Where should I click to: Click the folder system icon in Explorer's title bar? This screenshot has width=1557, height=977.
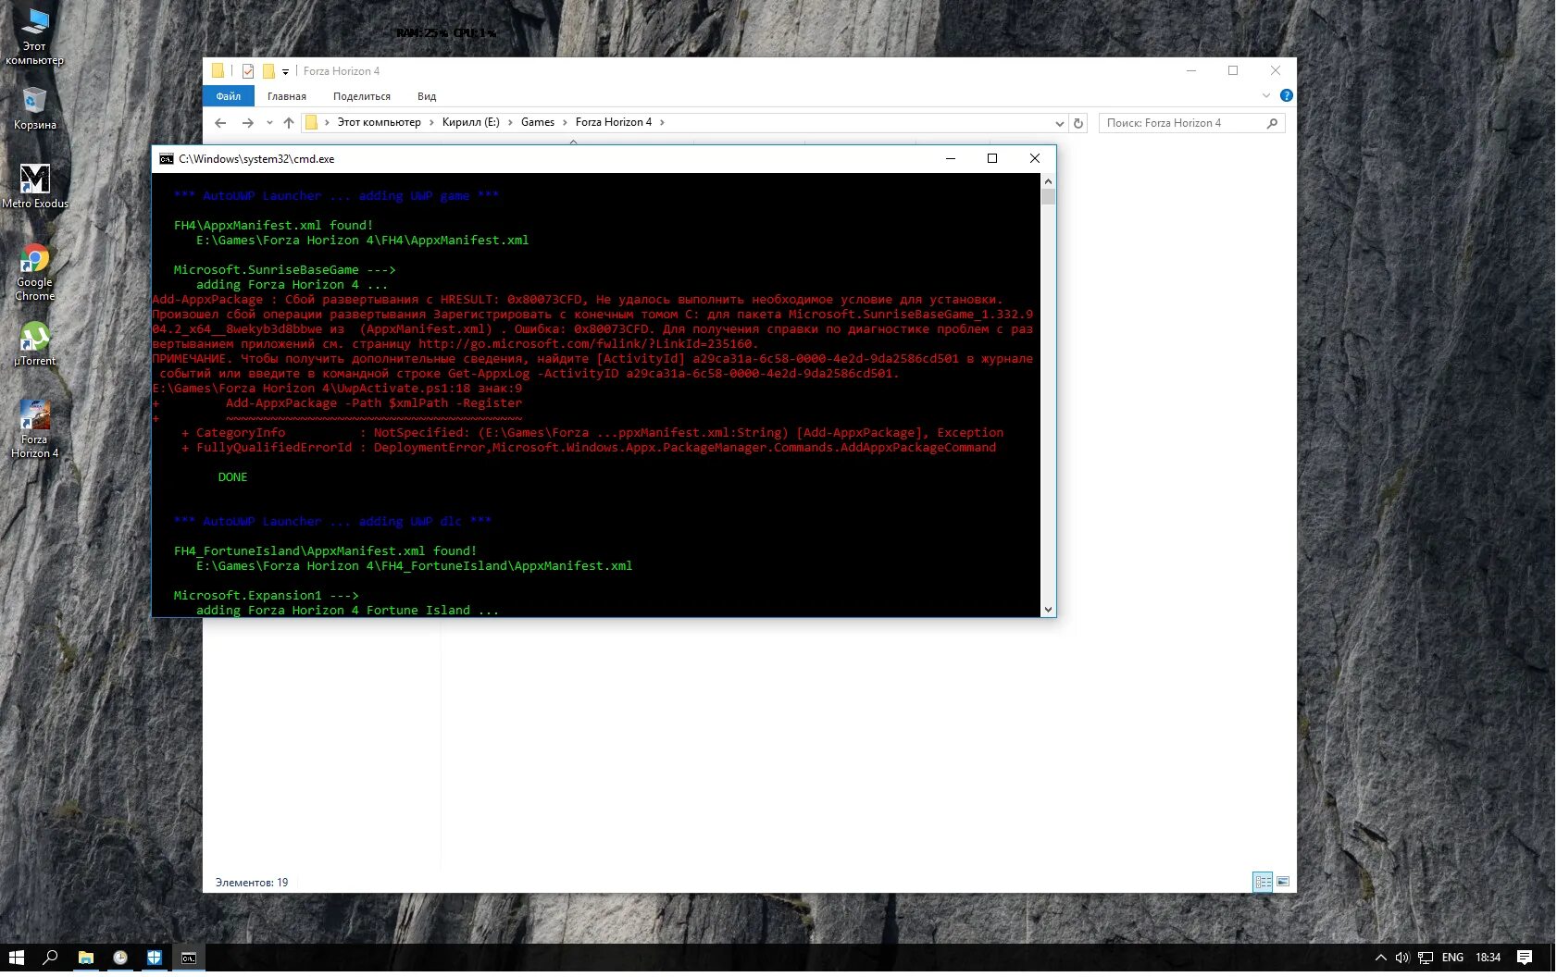[x=218, y=71]
